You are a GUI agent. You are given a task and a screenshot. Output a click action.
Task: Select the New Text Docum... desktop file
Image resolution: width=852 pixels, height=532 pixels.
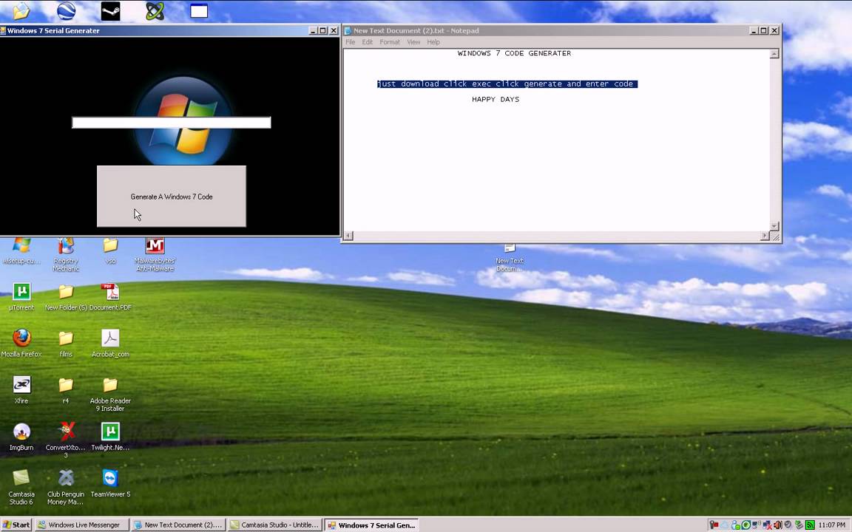[510, 259]
